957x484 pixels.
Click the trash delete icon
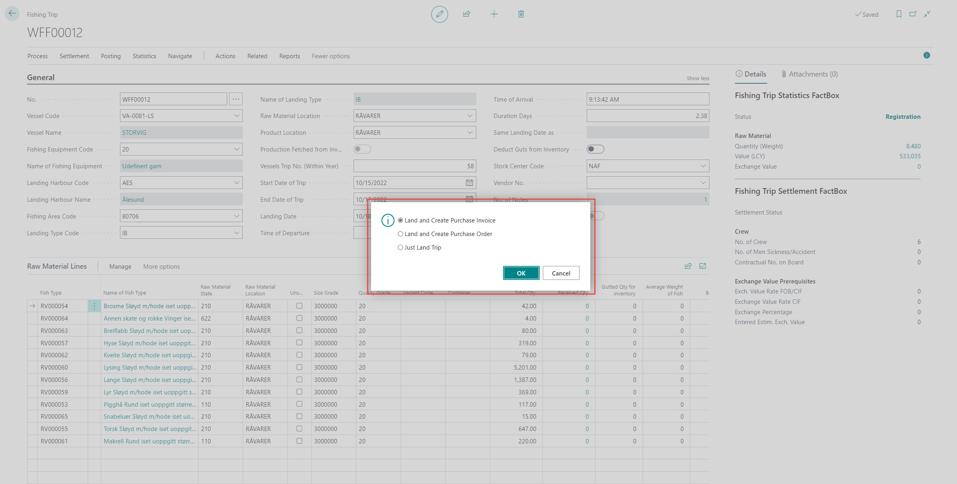521,14
